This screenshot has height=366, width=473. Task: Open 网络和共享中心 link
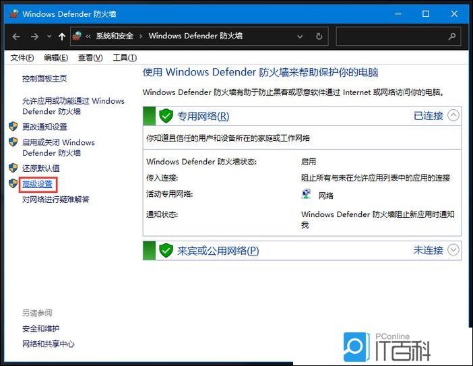49,344
